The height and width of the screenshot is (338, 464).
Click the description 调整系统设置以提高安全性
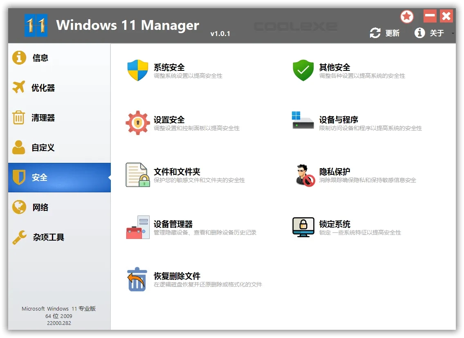pyautogui.click(x=188, y=76)
